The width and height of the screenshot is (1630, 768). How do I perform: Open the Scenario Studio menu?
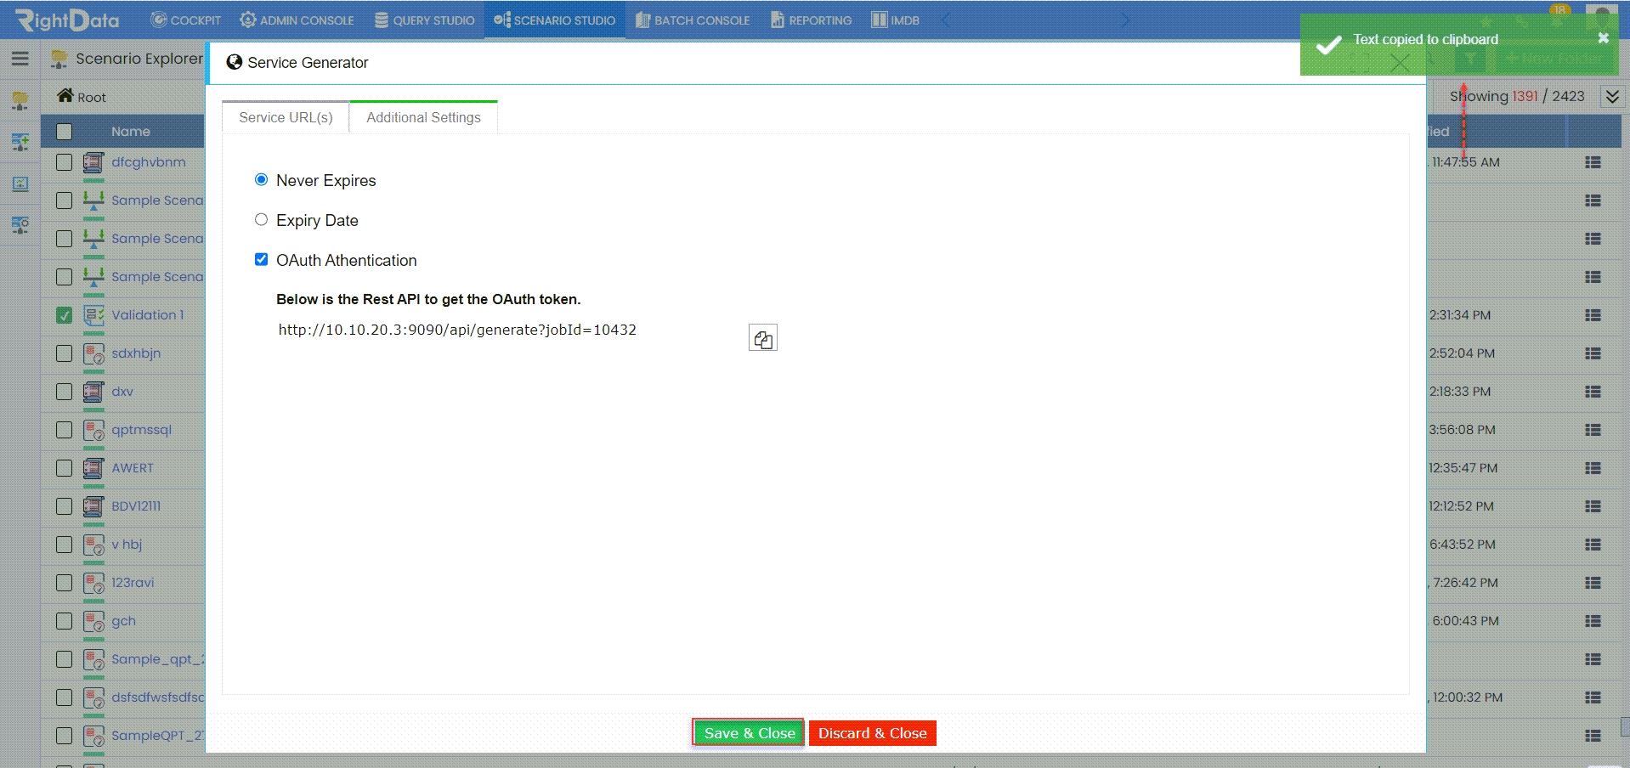point(554,20)
